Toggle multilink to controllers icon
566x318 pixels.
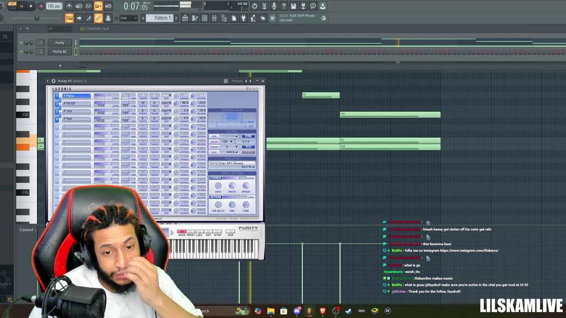pos(98,18)
